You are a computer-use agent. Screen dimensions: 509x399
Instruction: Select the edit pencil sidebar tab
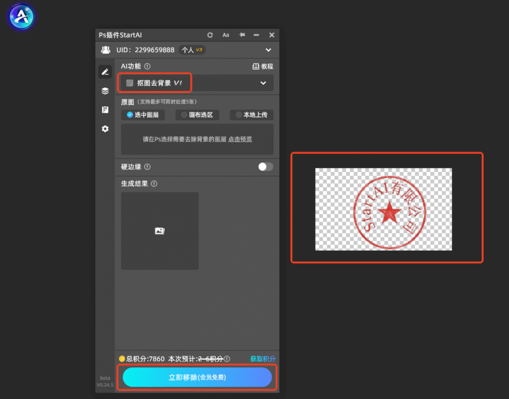[105, 72]
